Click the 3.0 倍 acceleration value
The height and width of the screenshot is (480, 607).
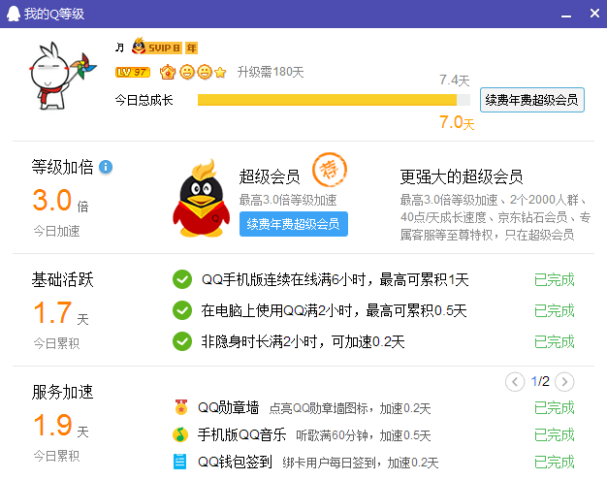coord(61,201)
